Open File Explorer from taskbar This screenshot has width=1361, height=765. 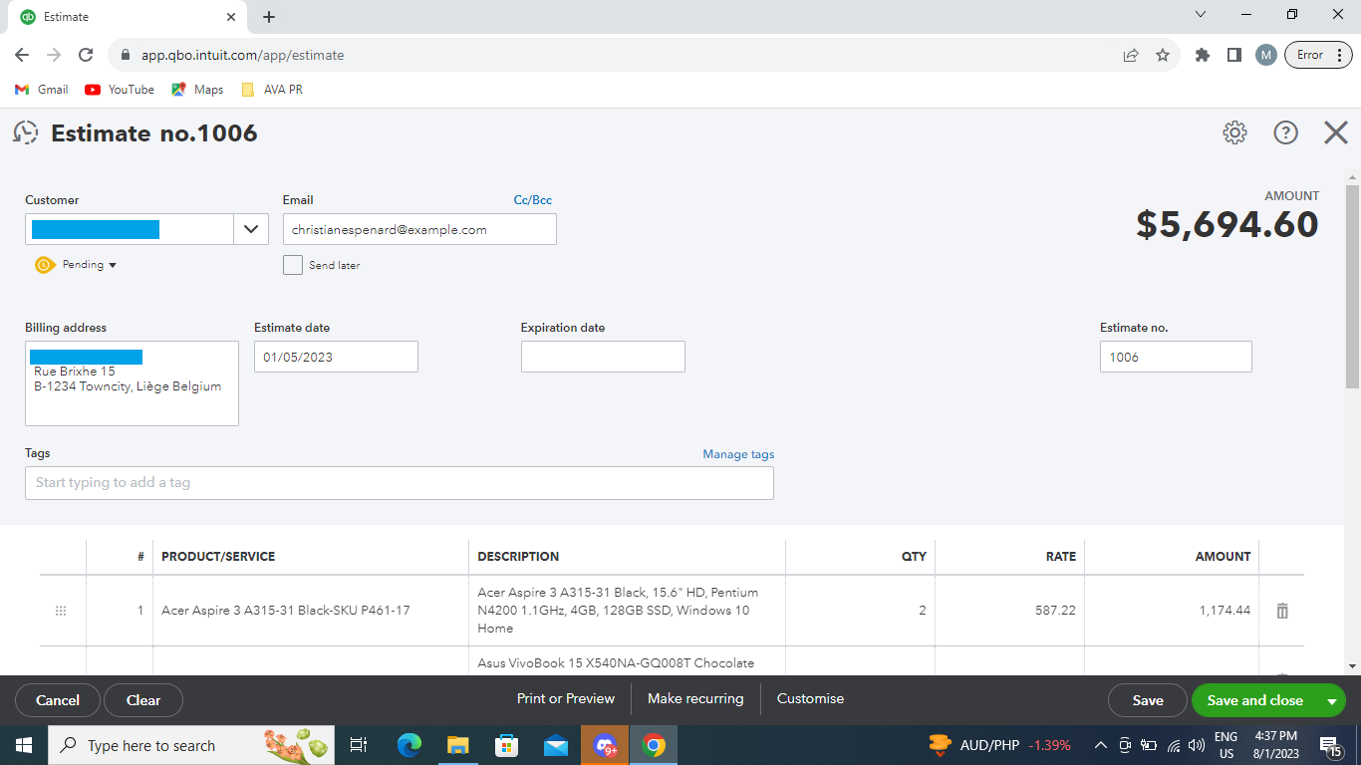458,745
